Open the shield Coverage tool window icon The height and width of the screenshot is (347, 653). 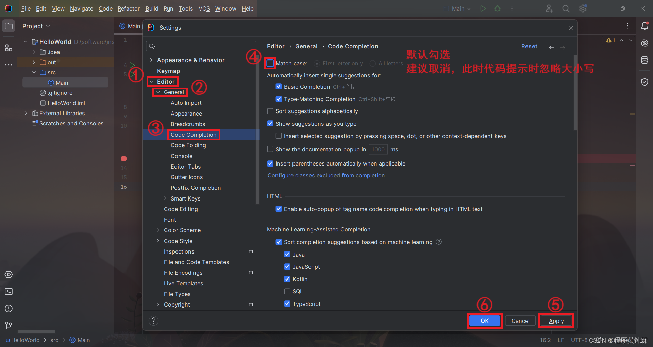(644, 82)
